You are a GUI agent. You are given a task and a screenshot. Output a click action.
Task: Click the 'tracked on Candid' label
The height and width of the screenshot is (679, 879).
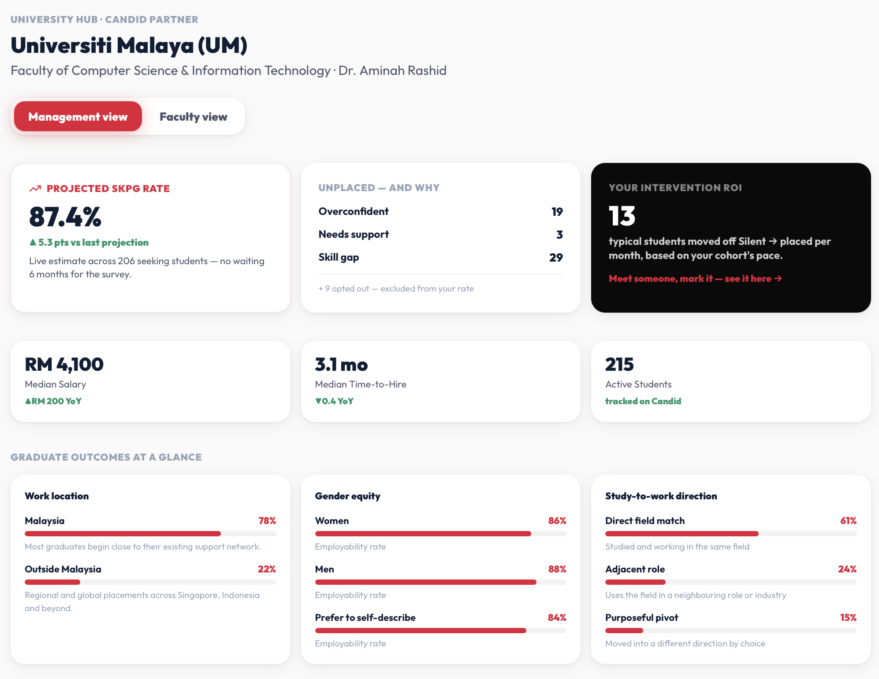click(643, 401)
